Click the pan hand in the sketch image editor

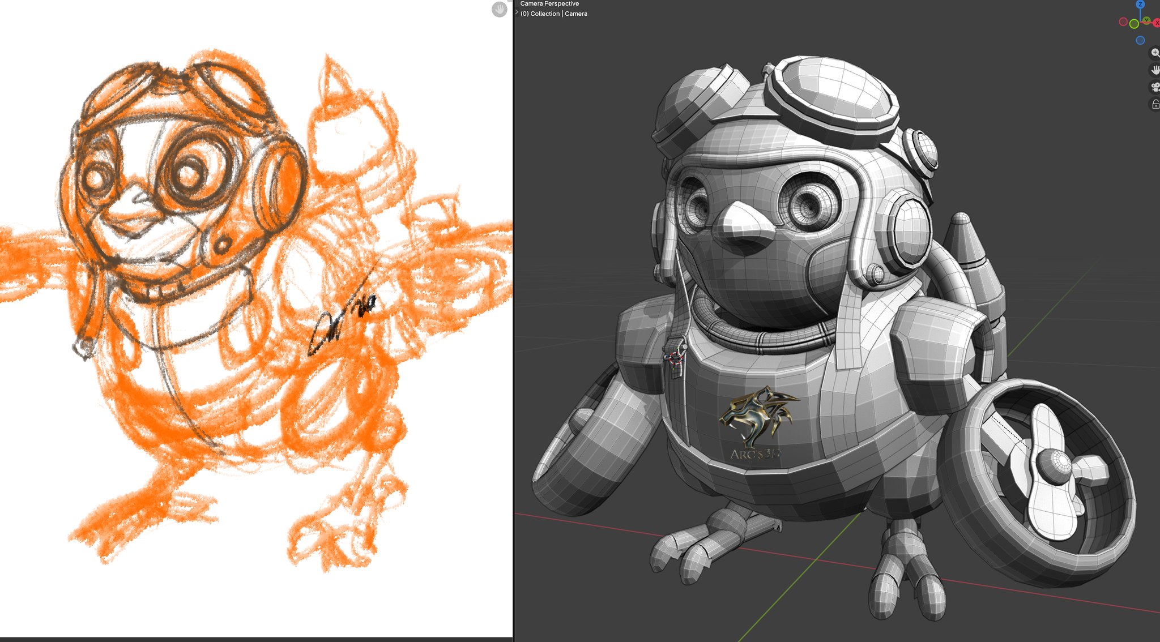tap(499, 9)
